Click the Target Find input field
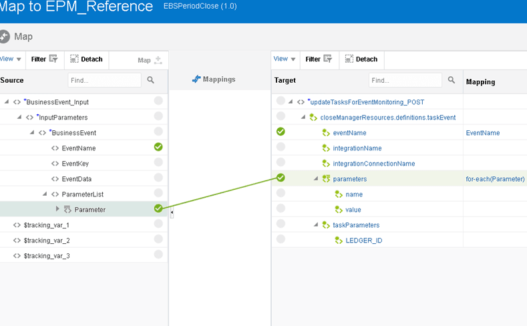This screenshot has width=527, height=326. tap(405, 80)
